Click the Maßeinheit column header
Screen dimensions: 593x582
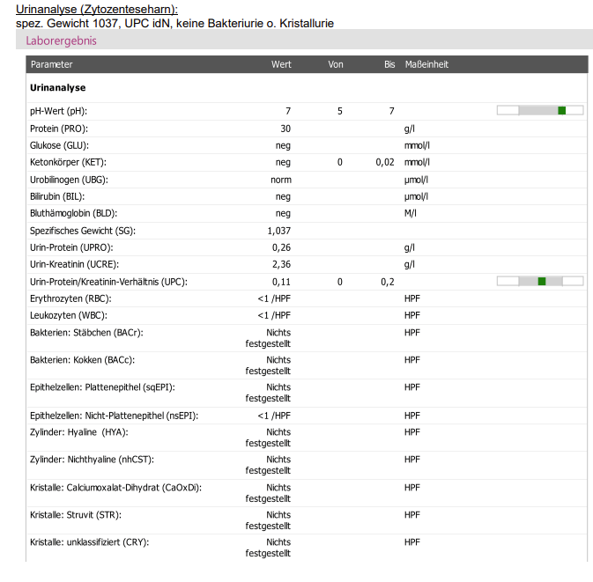click(426, 64)
